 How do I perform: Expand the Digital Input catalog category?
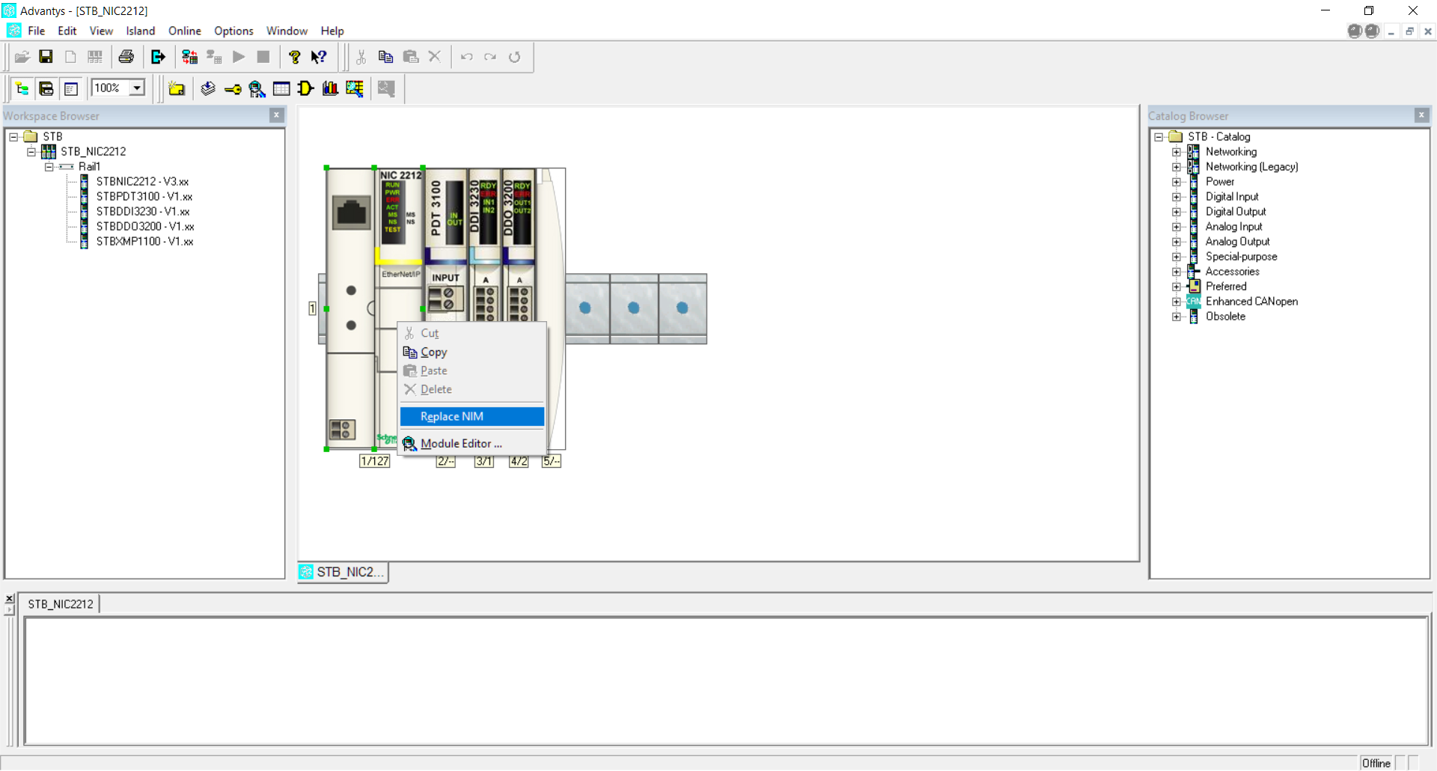pyautogui.click(x=1177, y=196)
